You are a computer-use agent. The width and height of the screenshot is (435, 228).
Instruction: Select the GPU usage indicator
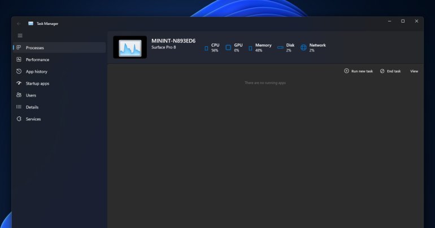point(234,47)
